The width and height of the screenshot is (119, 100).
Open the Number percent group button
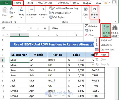[x=43, y=13]
